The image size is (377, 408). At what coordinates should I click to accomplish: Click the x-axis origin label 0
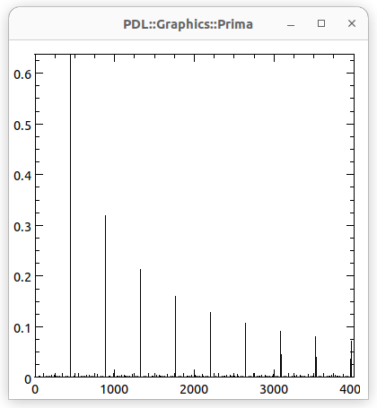[x=35, y=389]
